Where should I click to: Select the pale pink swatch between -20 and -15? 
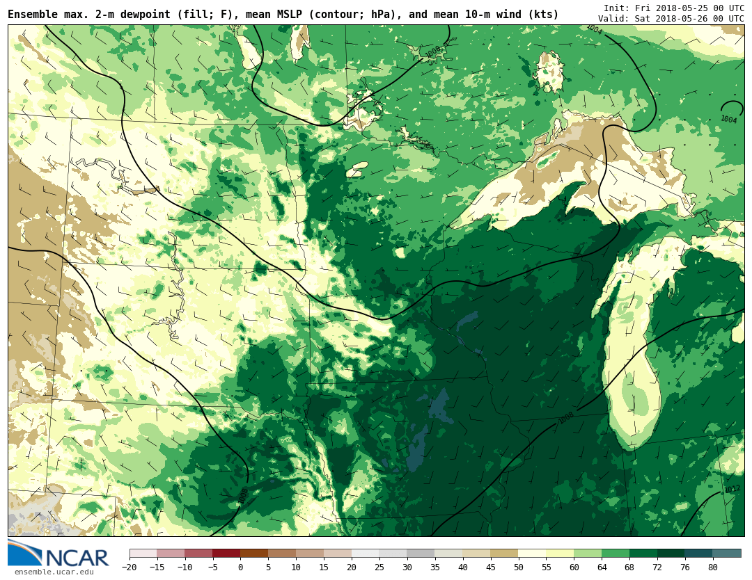143,554
